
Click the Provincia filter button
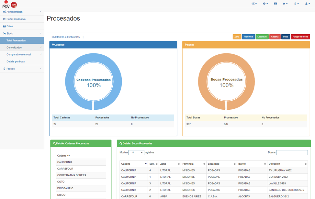tap(248, 37)
